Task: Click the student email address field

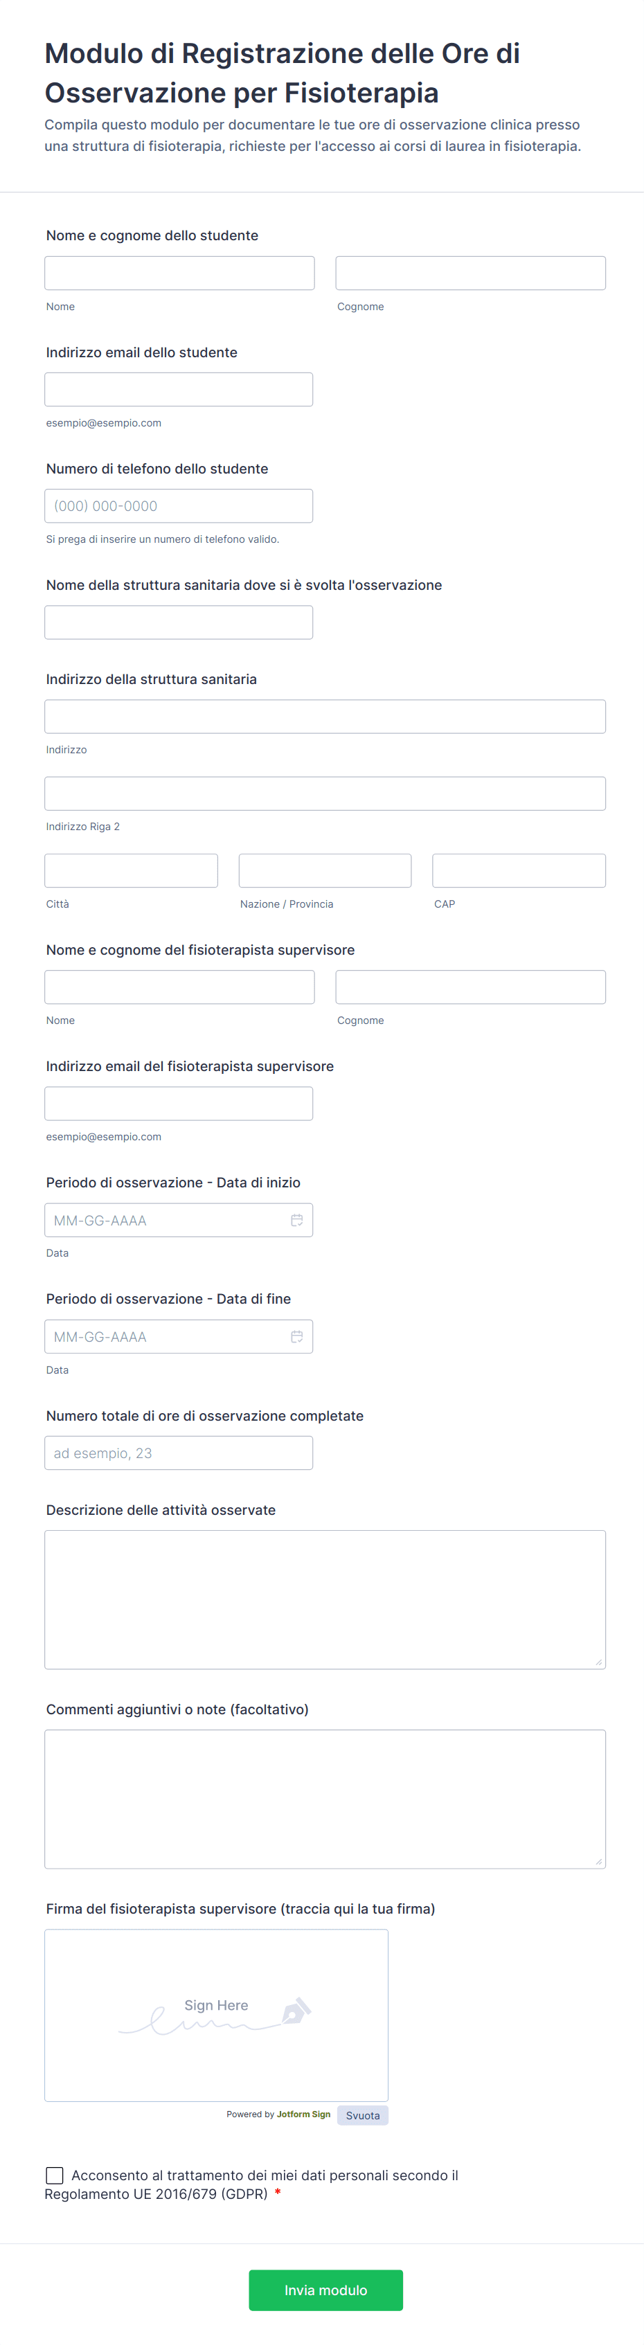Action: pyautogui.click(x=179, y=390)
